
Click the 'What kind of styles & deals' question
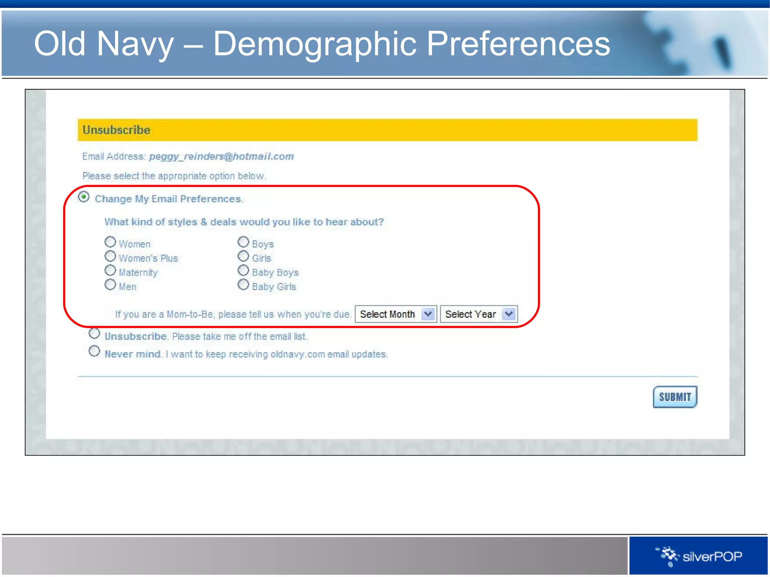[x=244, y=222]
